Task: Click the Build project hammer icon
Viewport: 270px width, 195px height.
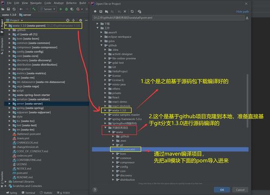Action: (x=34, y=9)
